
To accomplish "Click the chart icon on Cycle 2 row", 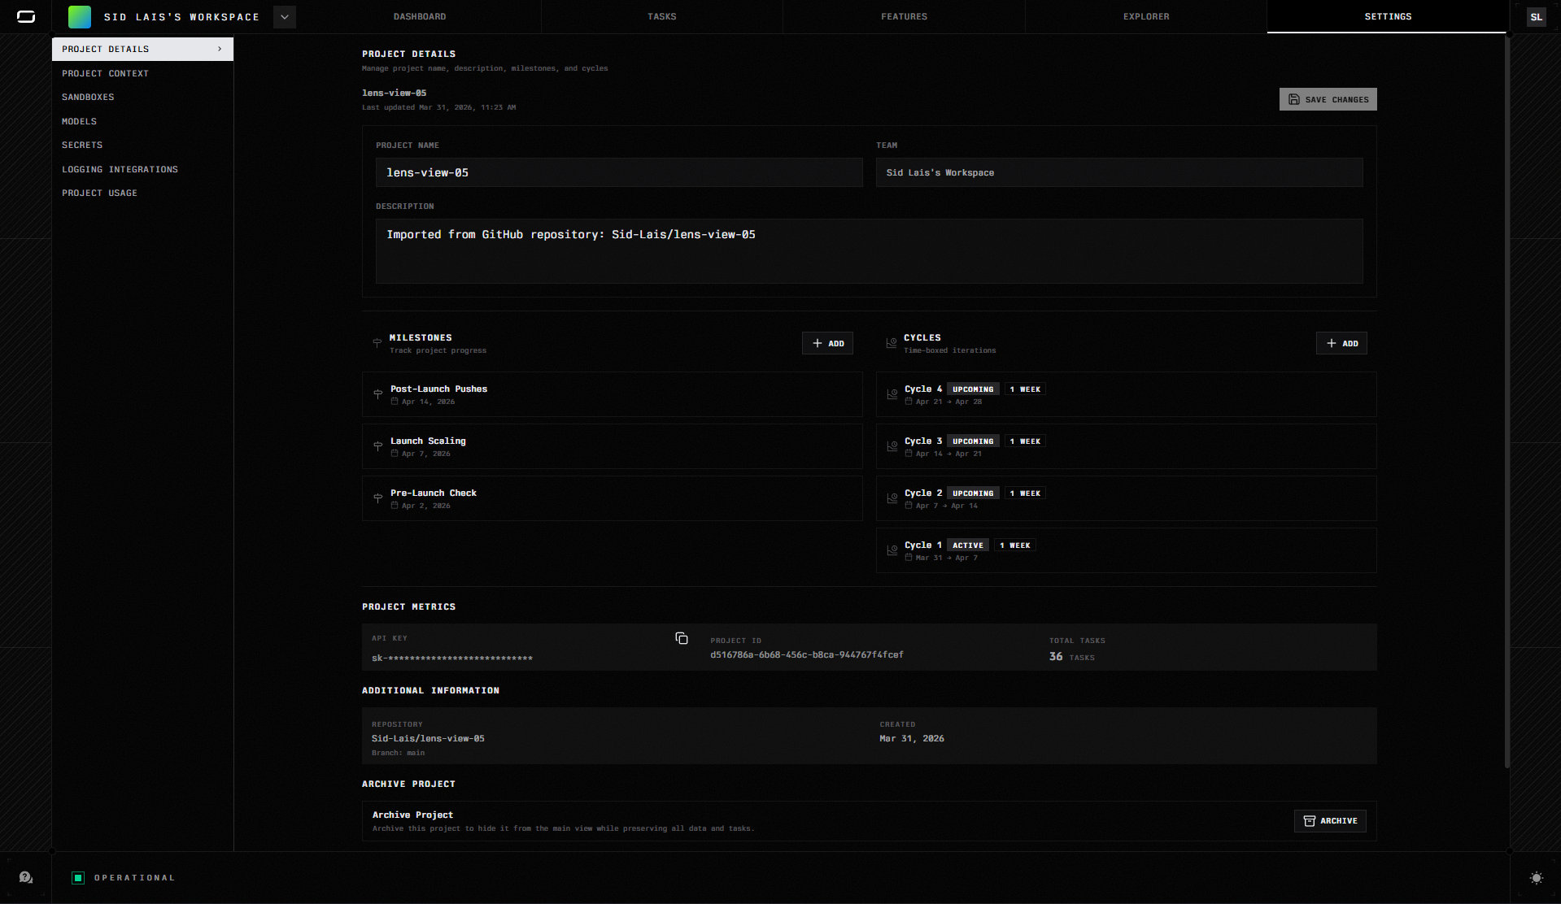I will pyautogui.click(x=892, y=498).
